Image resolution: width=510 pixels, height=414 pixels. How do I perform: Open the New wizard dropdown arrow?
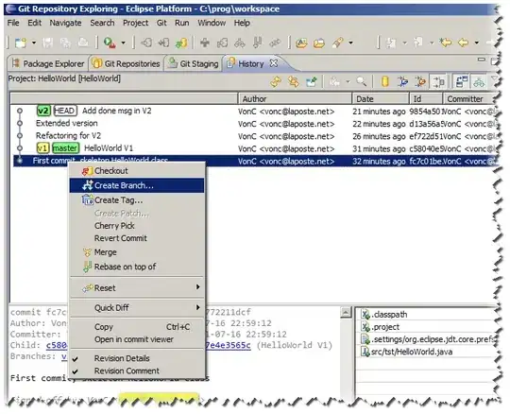point(34,43)
